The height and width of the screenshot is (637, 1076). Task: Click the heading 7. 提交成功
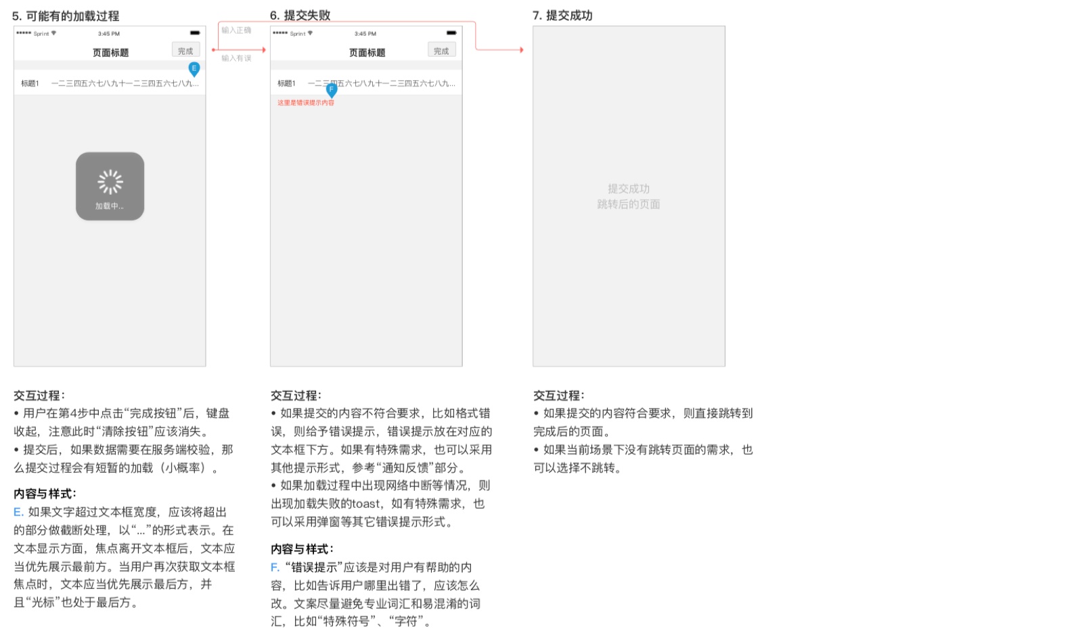click(x=562, y=15)
